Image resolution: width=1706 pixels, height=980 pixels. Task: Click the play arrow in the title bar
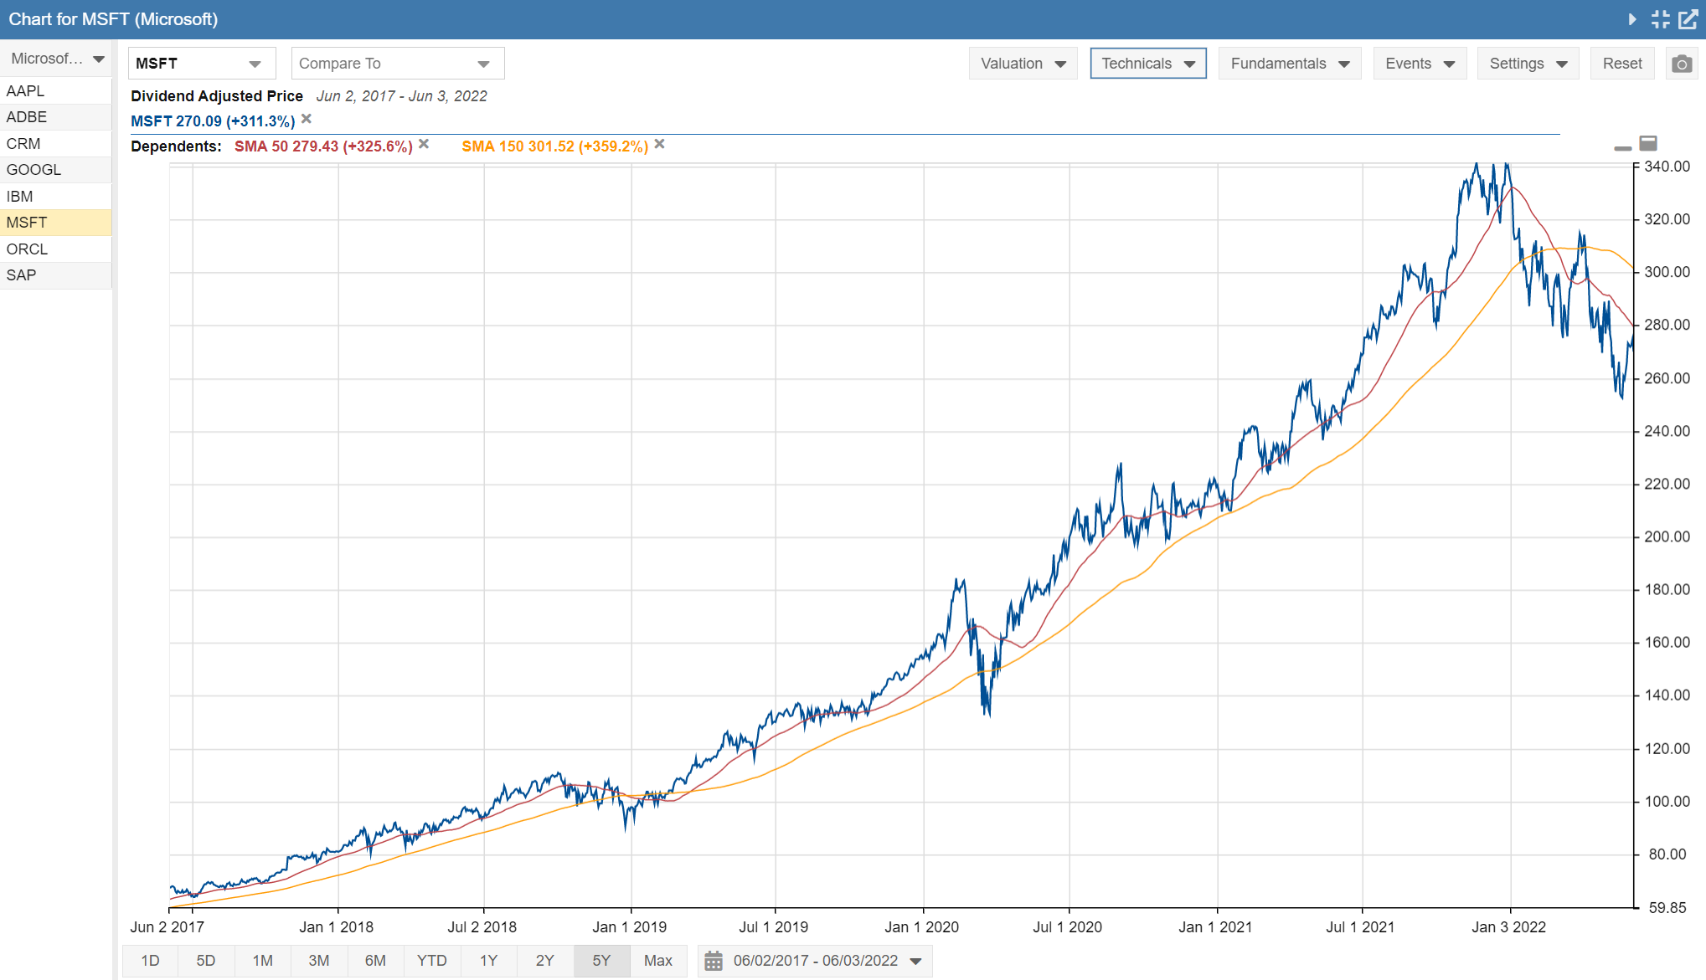1632,19
